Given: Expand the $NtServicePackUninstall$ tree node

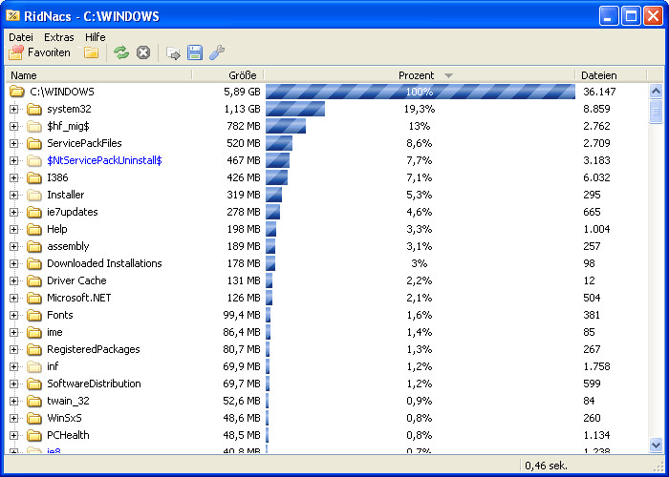Looking at the screenshot, I should 14,160.
